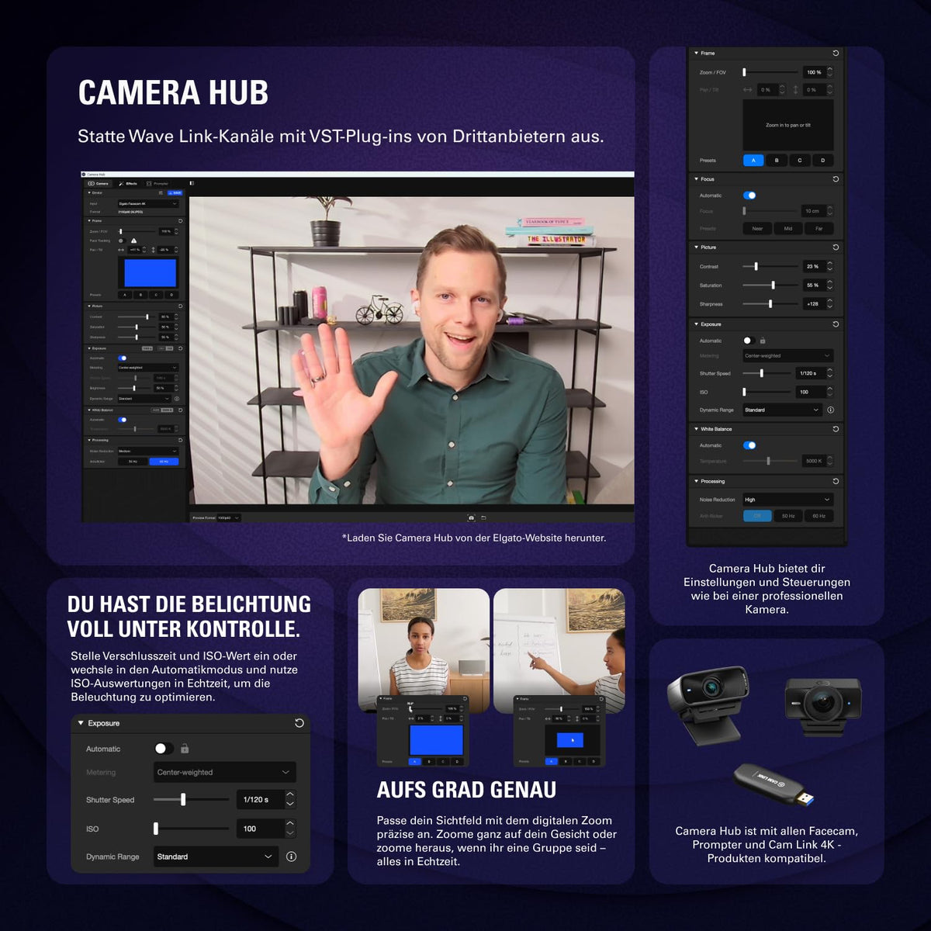931x931 pixels.
Task: Click the reset icon in the enlarged Exposure panel
Action: click(x=299, y=723)
